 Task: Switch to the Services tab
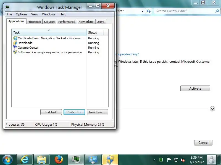[49, 22]
